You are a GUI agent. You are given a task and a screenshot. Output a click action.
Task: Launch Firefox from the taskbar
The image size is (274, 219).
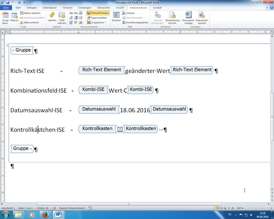(x=45, y=215)
